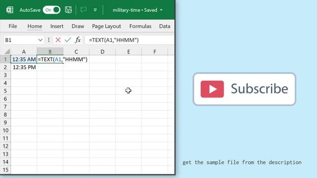Screen dimensions: 317x178
Task: Click cell A2 containing 12:35 PM
Action: coord(24,67)
